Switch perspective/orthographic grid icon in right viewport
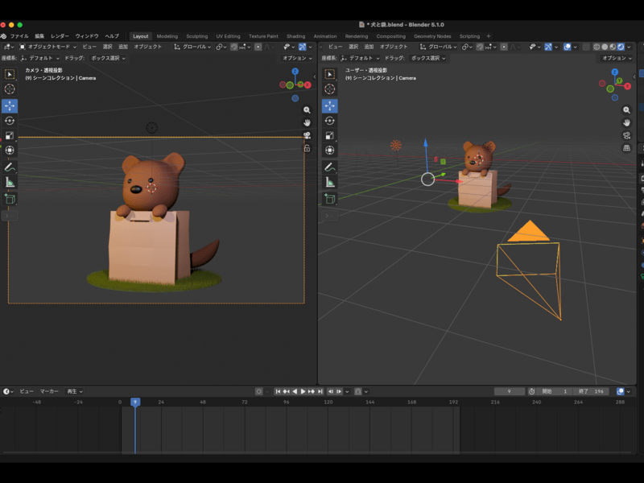The width and height of the screenshot is (644, 483). click(626, 148)
